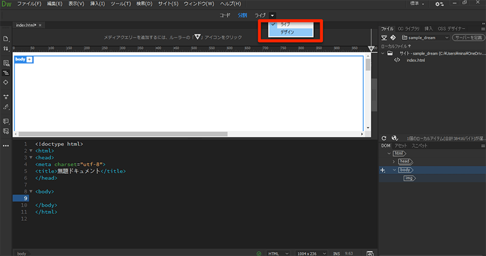Open the Files panel options menu icon
Image resolution: width=486 pixels, height=256 pixels.
[483, 29]
